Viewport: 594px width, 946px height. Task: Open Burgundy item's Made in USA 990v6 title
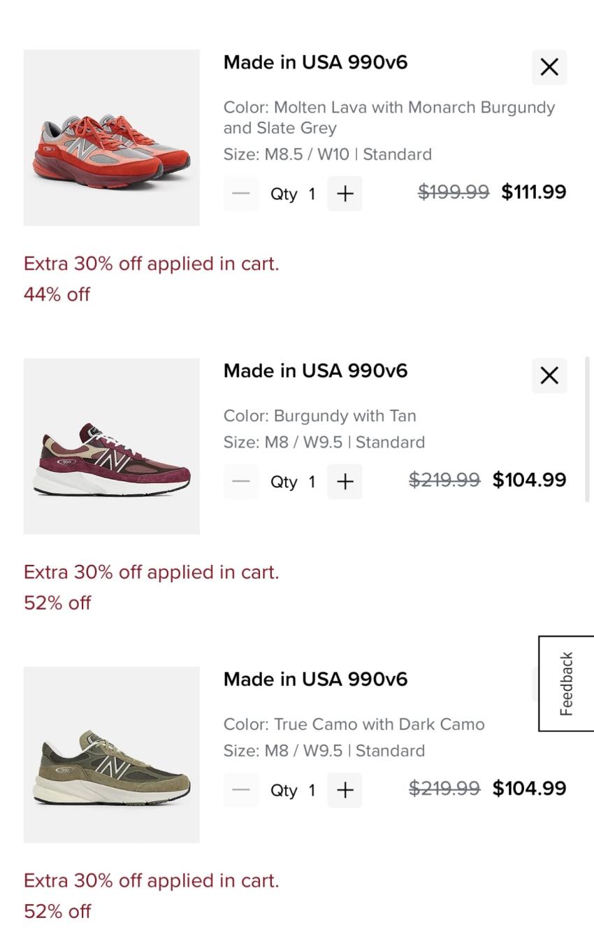coord(315,371)
